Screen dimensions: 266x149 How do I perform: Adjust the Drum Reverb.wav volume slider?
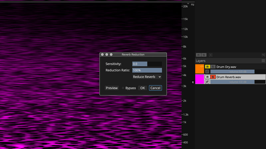coord(238,82)
